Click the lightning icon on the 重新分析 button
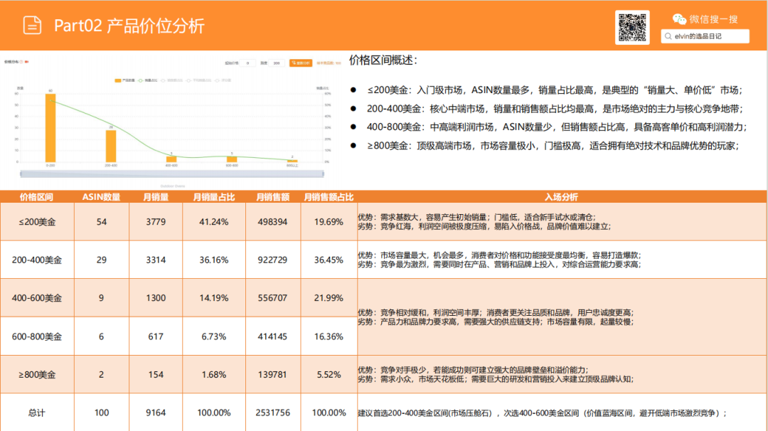The height and width of the screenshot is (431, 768). pyautogui.click(x=294, y=62)
